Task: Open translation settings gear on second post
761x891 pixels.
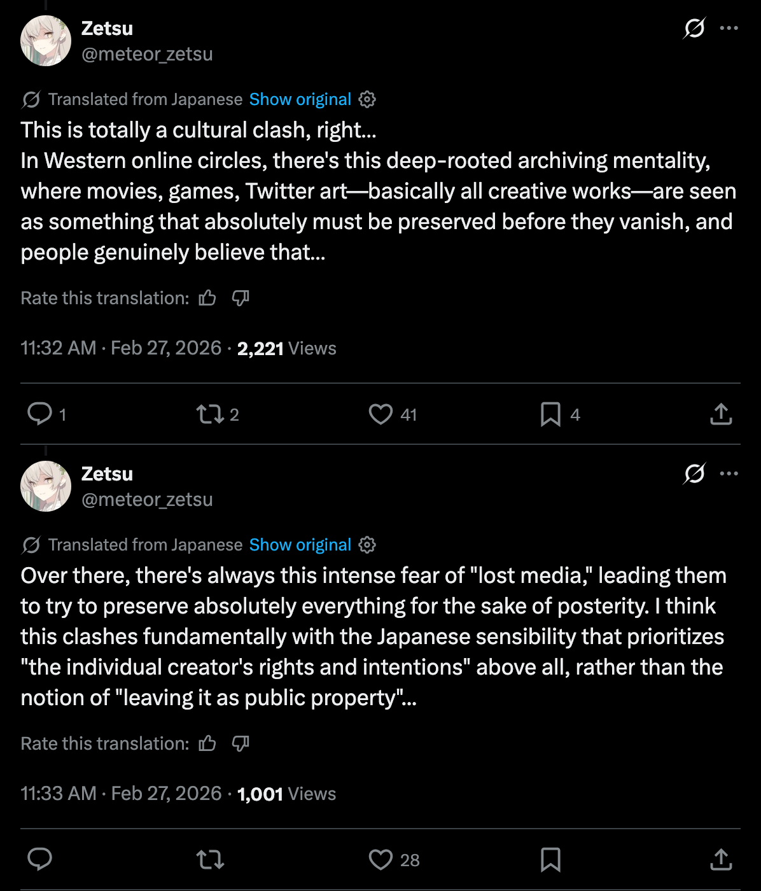Action: click(367, 545)
